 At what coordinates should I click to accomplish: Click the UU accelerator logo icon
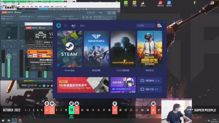point(59,25)
